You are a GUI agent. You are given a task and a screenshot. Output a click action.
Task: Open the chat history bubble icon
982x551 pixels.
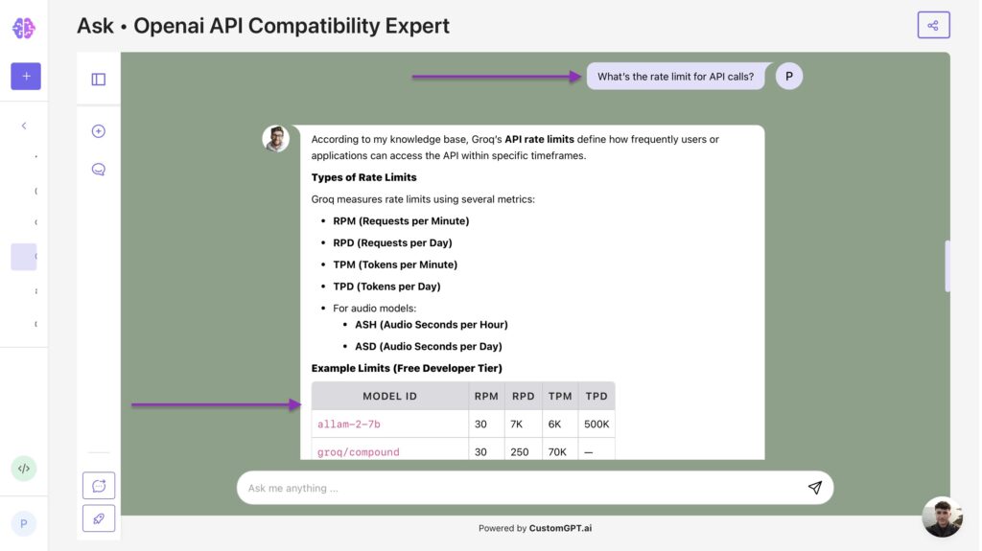click(99, 170)
